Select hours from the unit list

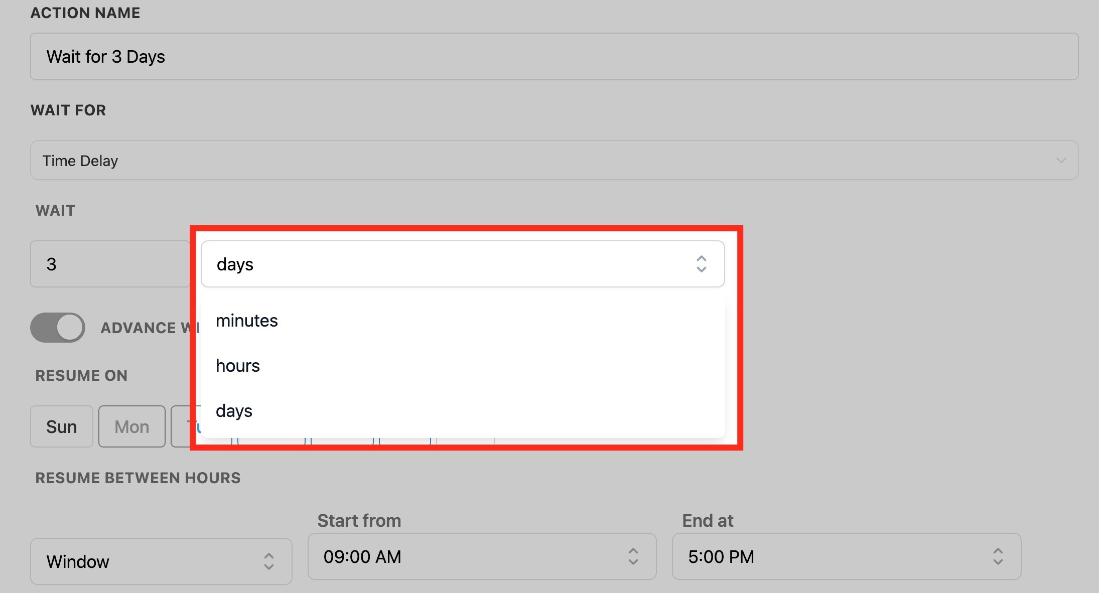pyautogui.click(x=238, y=366)
